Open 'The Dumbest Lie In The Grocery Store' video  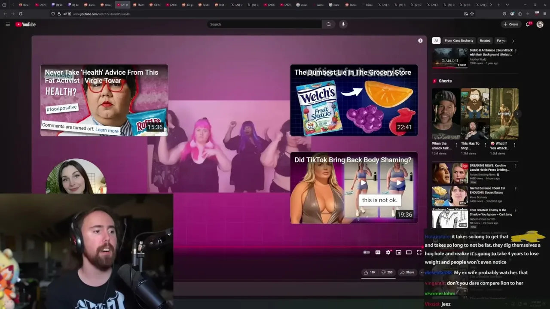354,100
